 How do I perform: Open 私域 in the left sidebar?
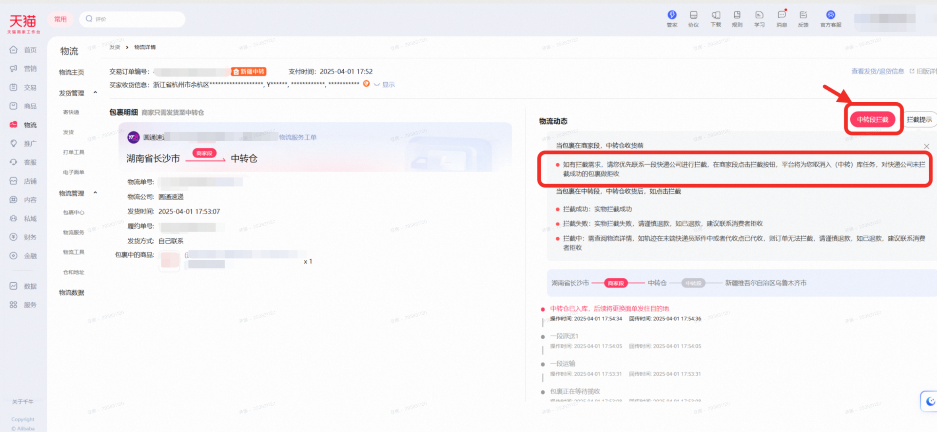[24, 218]
